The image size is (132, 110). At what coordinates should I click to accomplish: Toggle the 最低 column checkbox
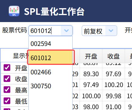pos(7,101)
